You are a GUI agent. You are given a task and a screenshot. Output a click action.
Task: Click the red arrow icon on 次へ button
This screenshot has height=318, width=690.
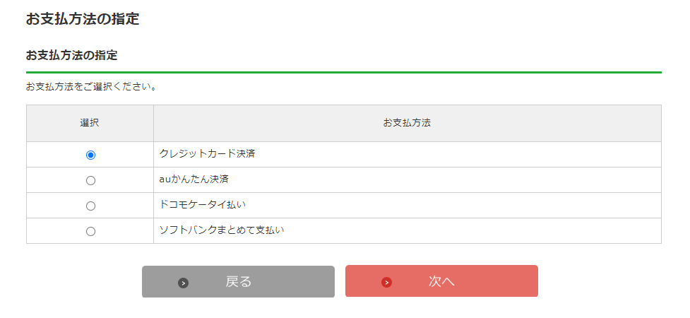386,282
